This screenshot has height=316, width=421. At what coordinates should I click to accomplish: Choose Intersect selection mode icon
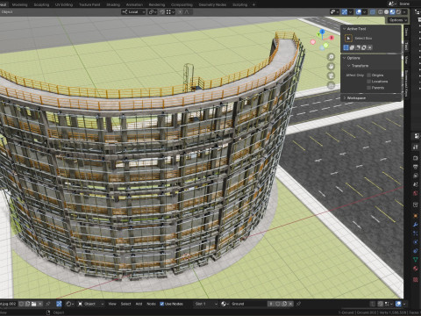point(370,47)
